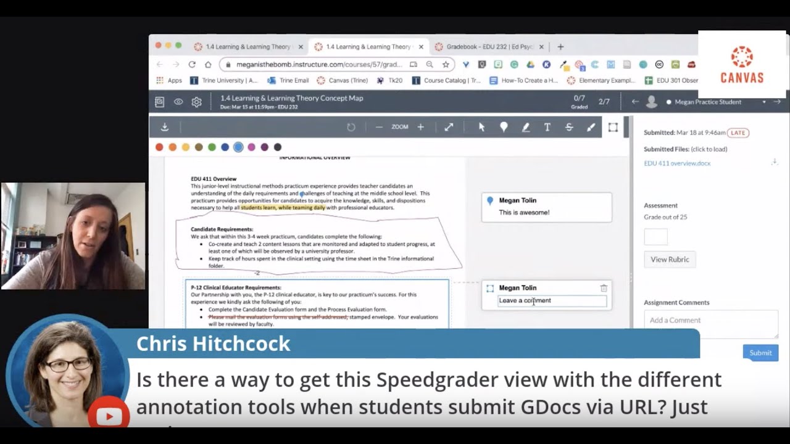Screen dimensions: 790x444
Task: Click the View Rubric button
Action: click(670, 259)
